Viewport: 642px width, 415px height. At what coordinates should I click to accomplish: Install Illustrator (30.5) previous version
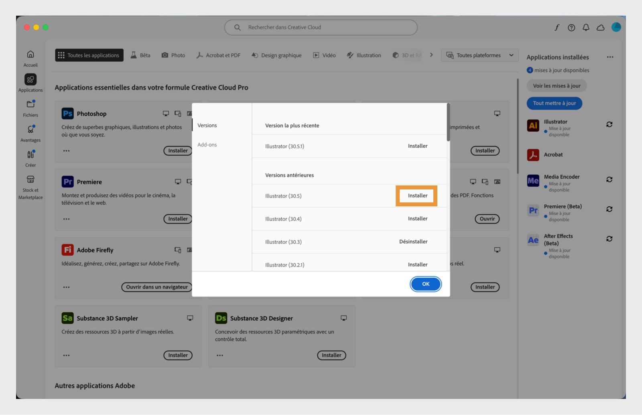point(418,196)
